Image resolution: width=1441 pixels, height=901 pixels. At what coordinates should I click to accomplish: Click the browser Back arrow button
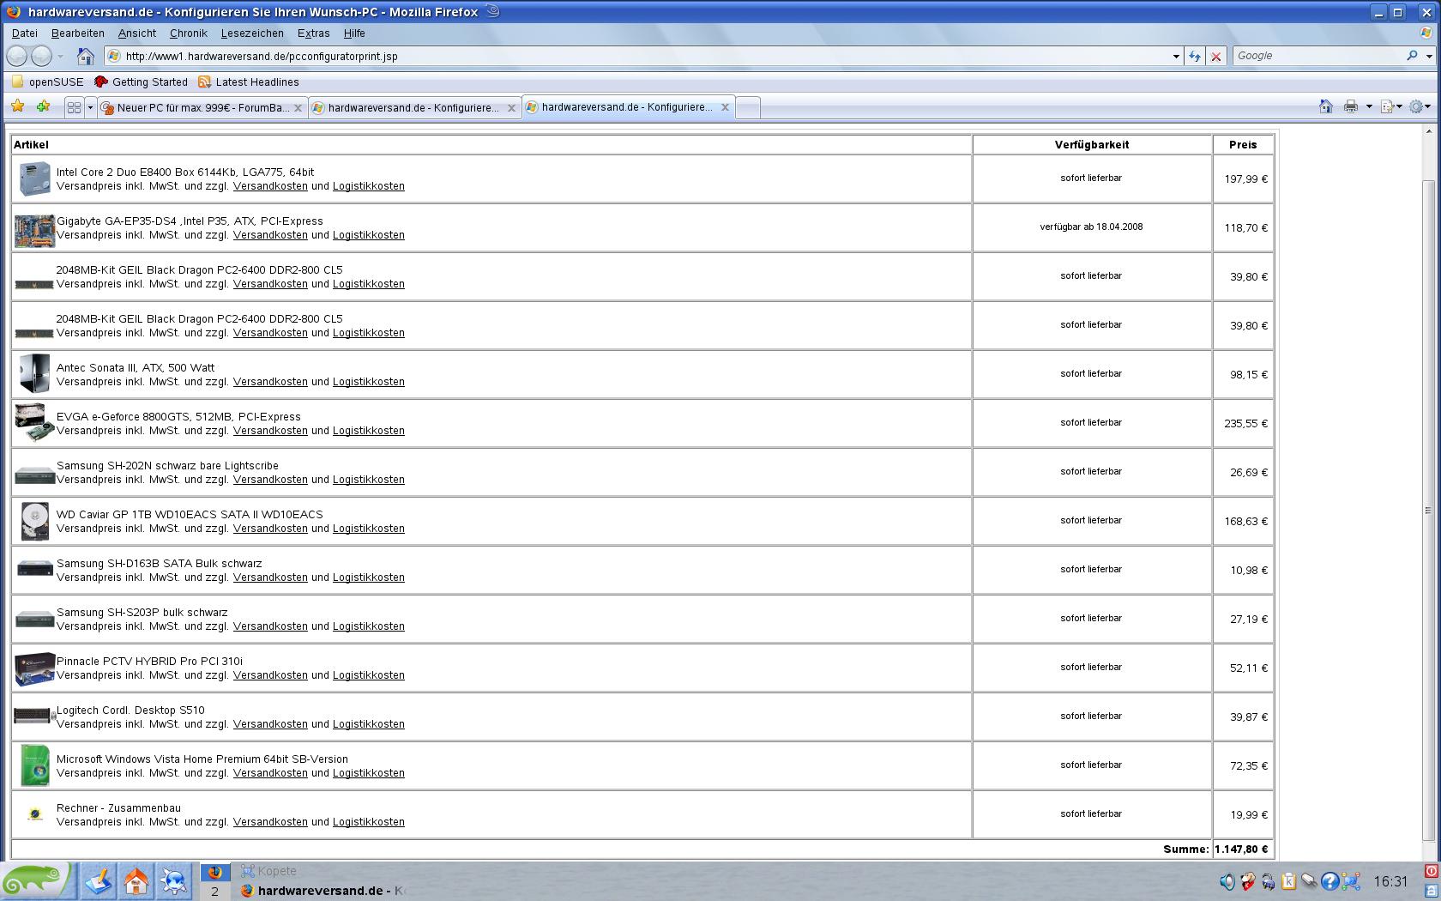pyautogui.click(x=16, y=56)
